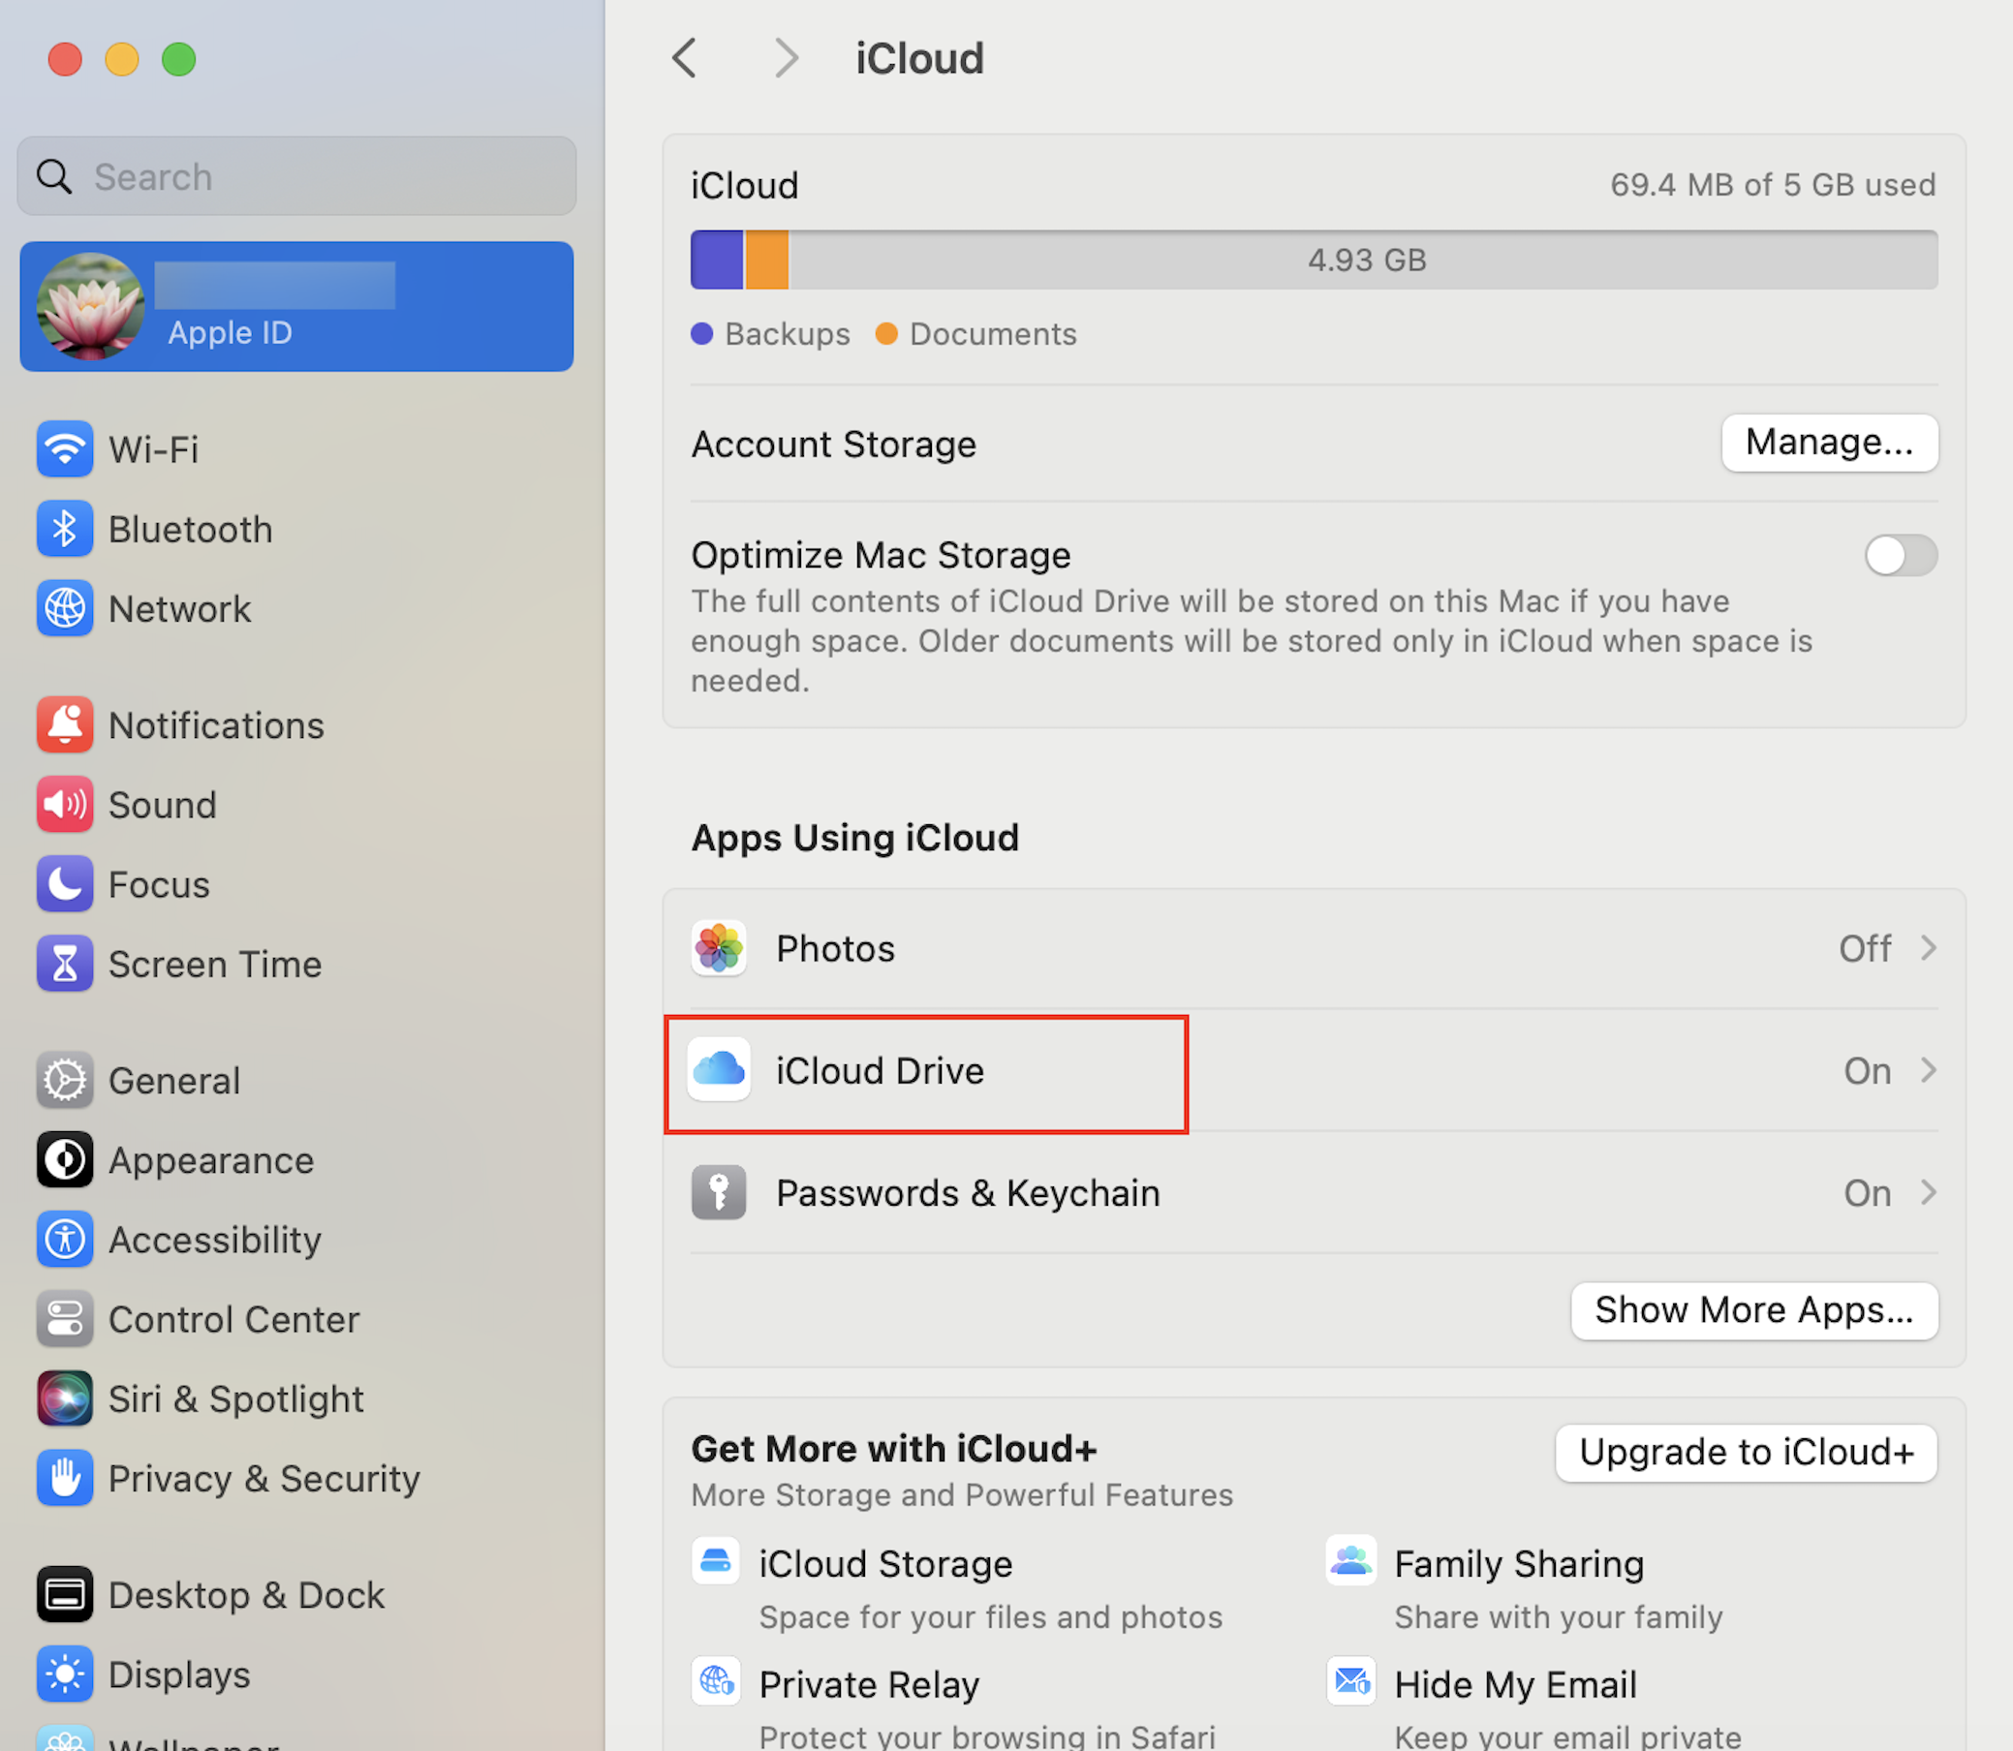Open the Screen Time hourglass icon
Image resolution: width=2013 pixels, height=1751 pixels.
point(65,964)
